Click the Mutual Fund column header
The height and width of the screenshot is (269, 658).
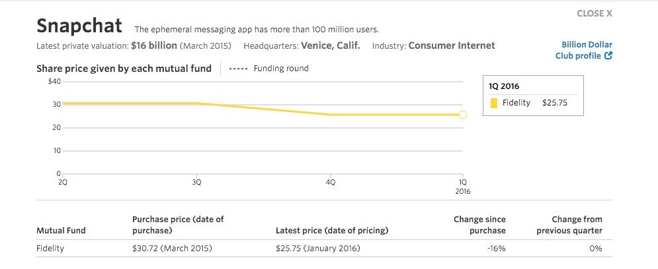(61, 231)
